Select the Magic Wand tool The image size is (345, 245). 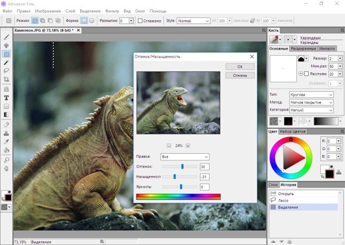[6, 62]
